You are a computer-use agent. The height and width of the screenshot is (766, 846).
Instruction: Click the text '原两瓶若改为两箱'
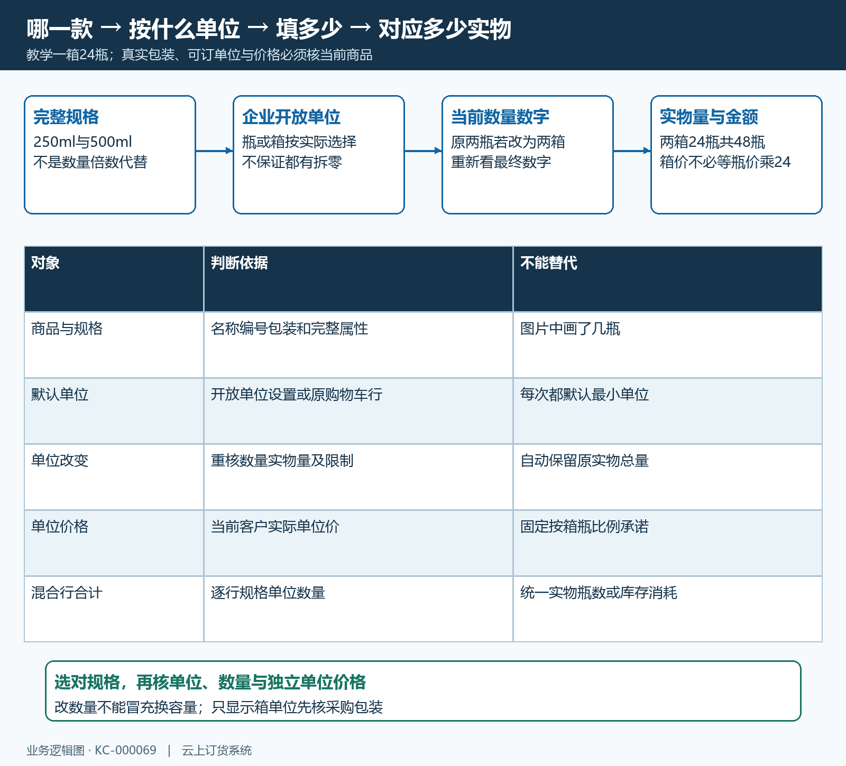[508, 142]
